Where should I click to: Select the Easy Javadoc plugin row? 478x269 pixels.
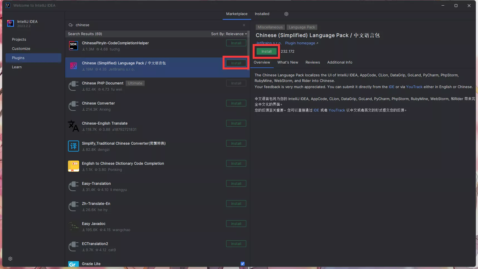coord(157,228)
